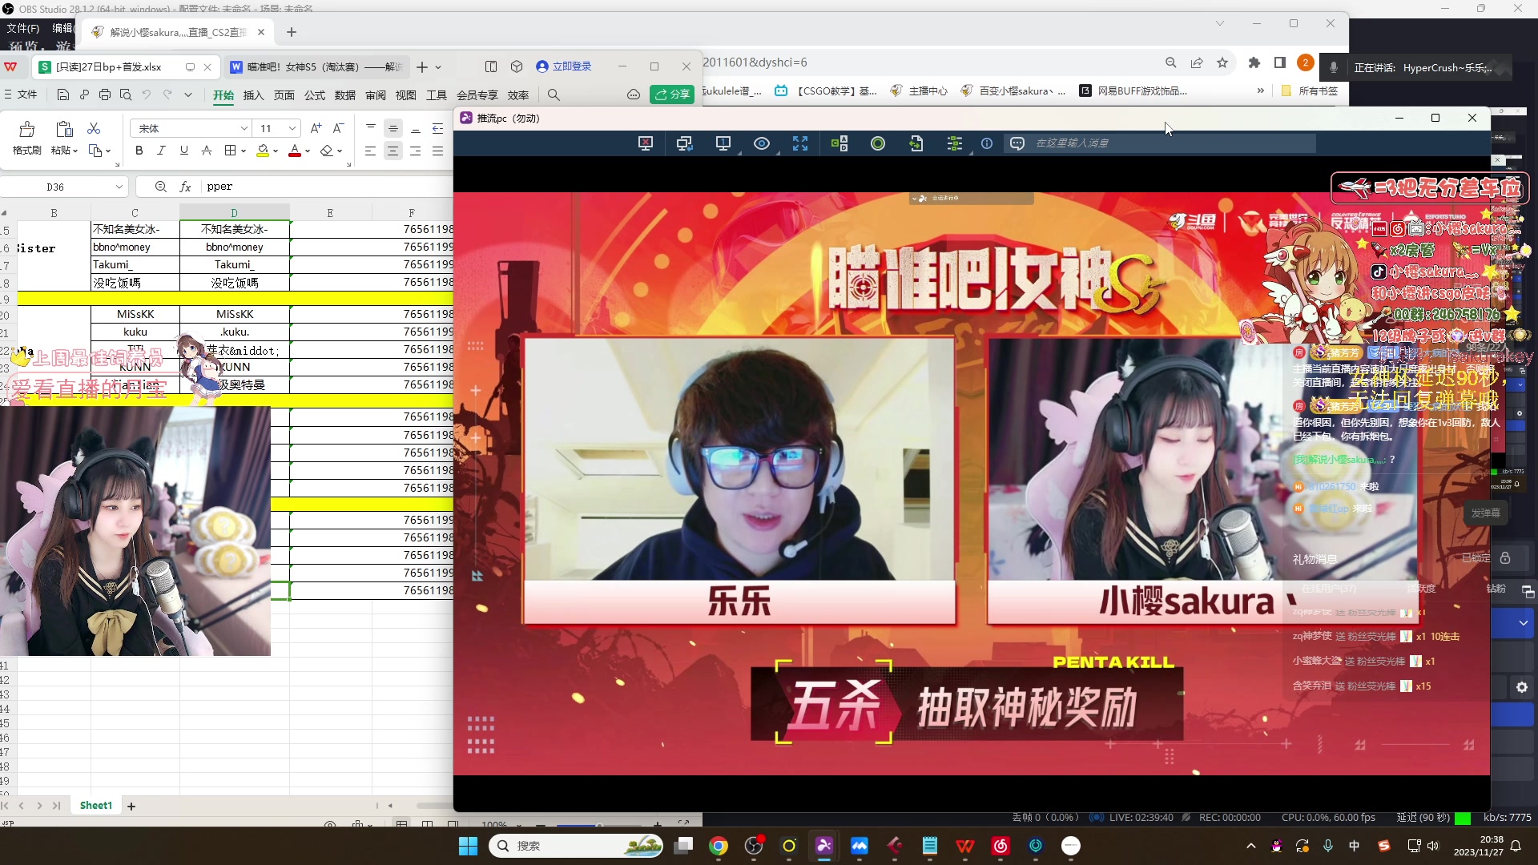Switch to the 插入 ribbon tab
Image resolution: width=1538 pixels, height=865 pixels.
click(x=253, y=95)
